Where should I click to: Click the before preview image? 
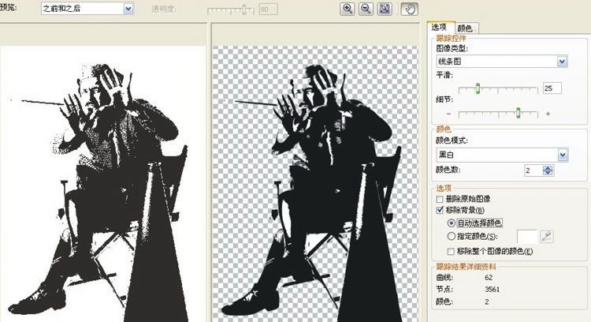pos(103,184)
